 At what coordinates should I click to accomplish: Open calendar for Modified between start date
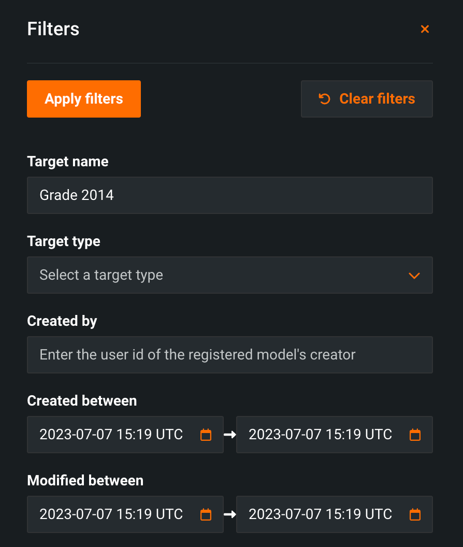click(x=206, y=514)
